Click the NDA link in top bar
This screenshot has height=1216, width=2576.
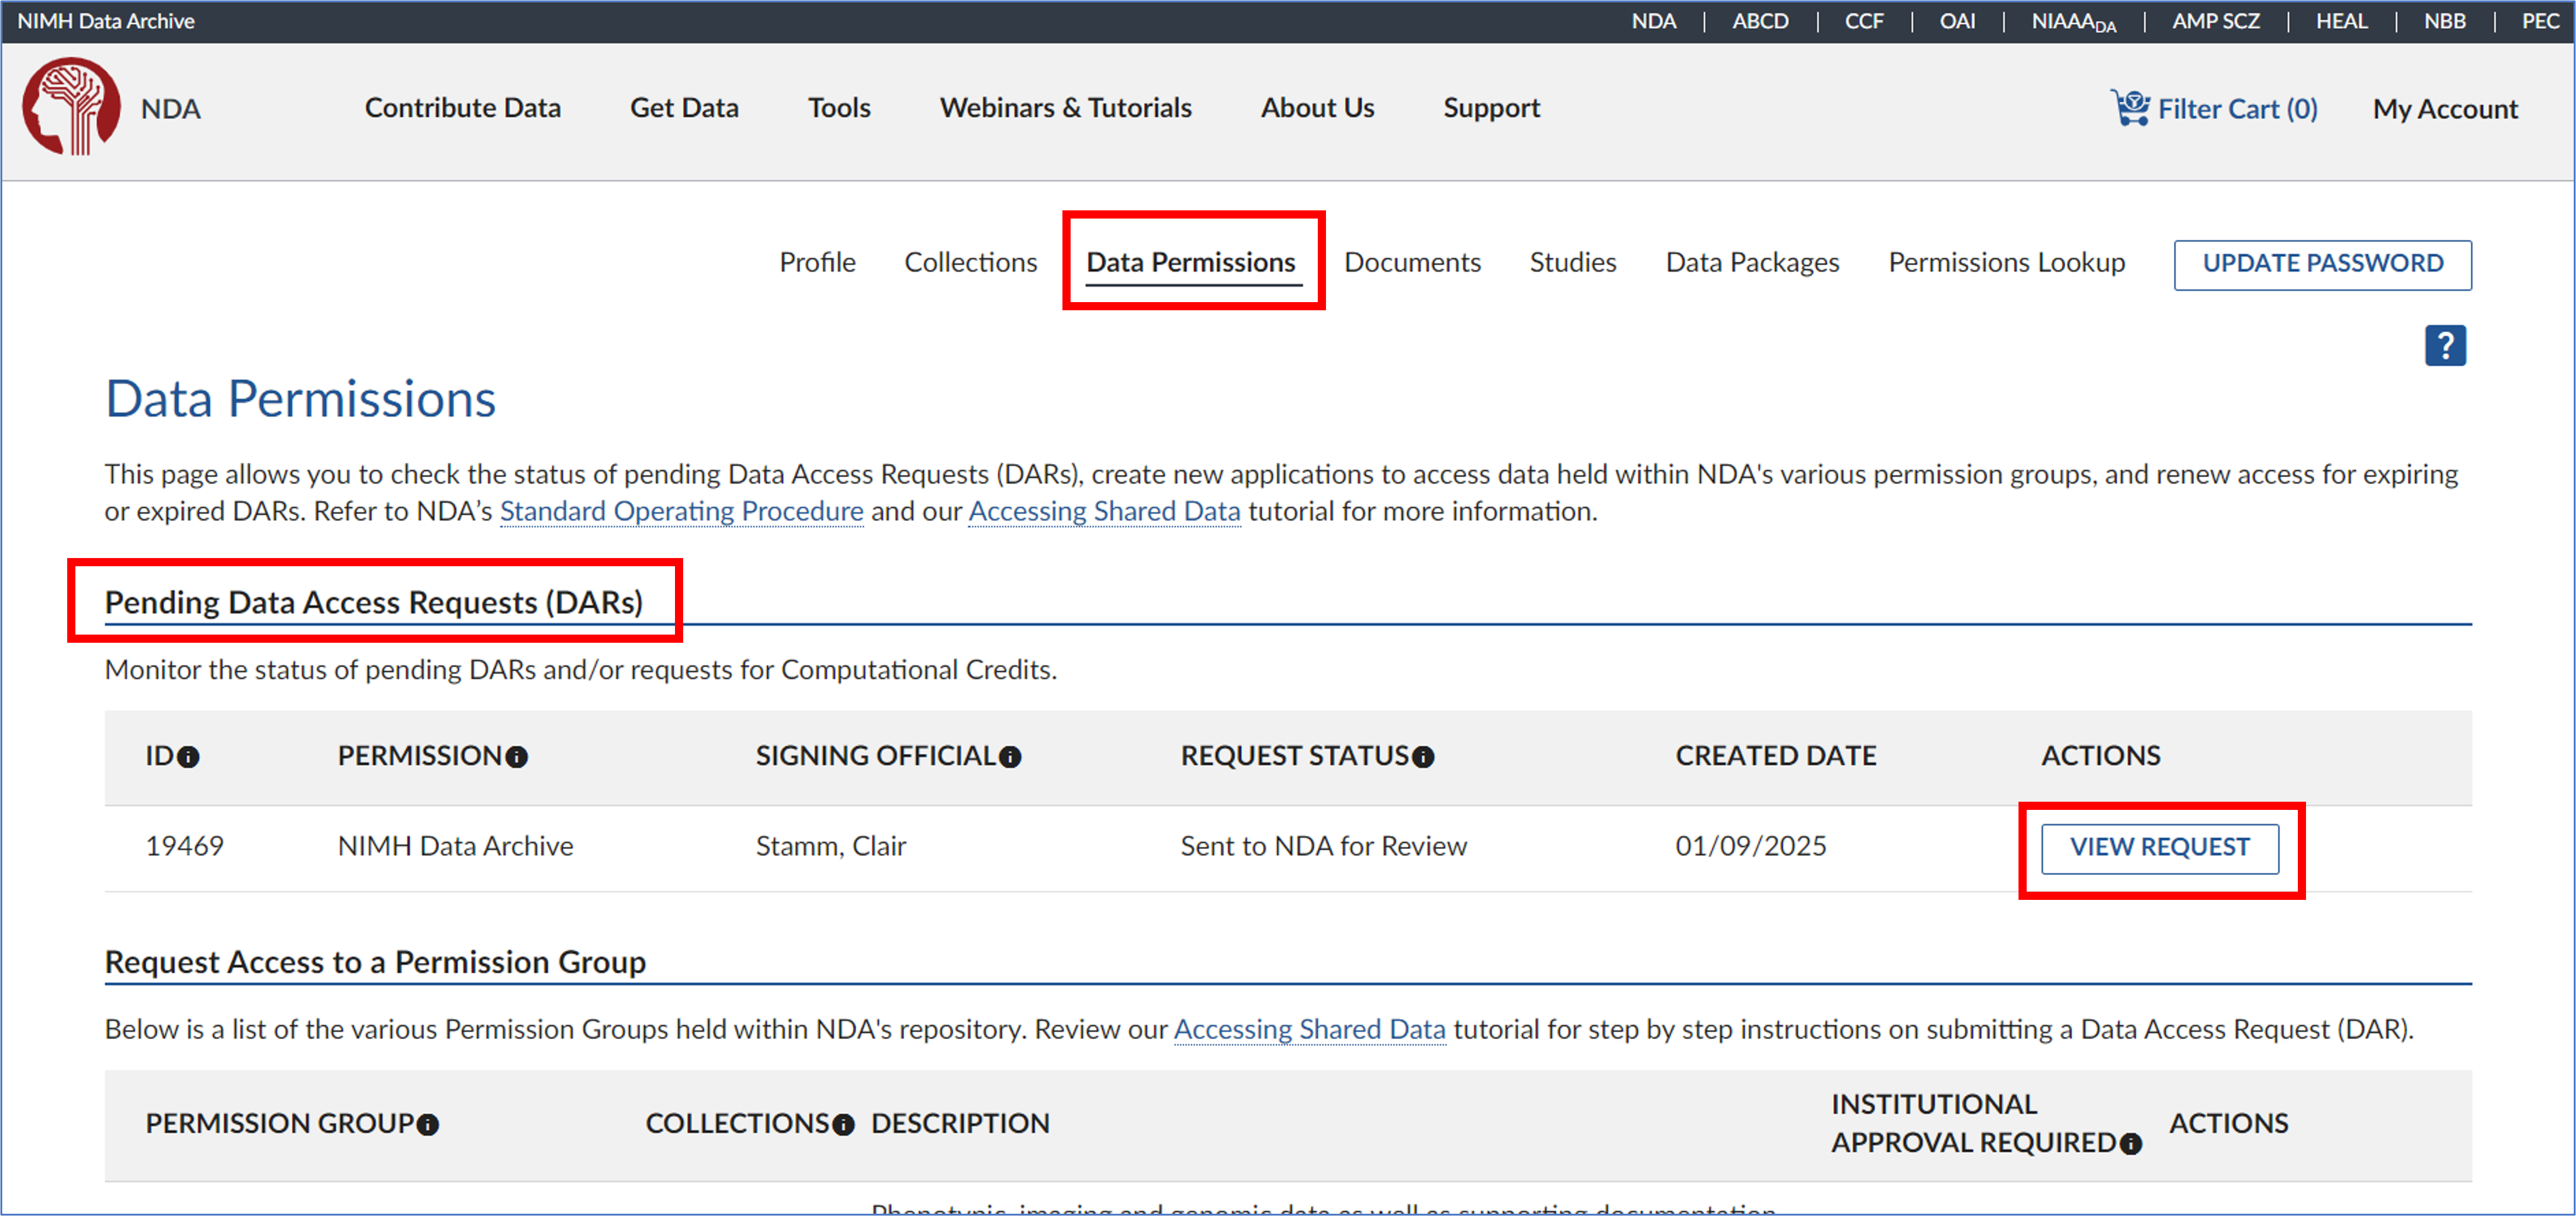click(1653, 21)
